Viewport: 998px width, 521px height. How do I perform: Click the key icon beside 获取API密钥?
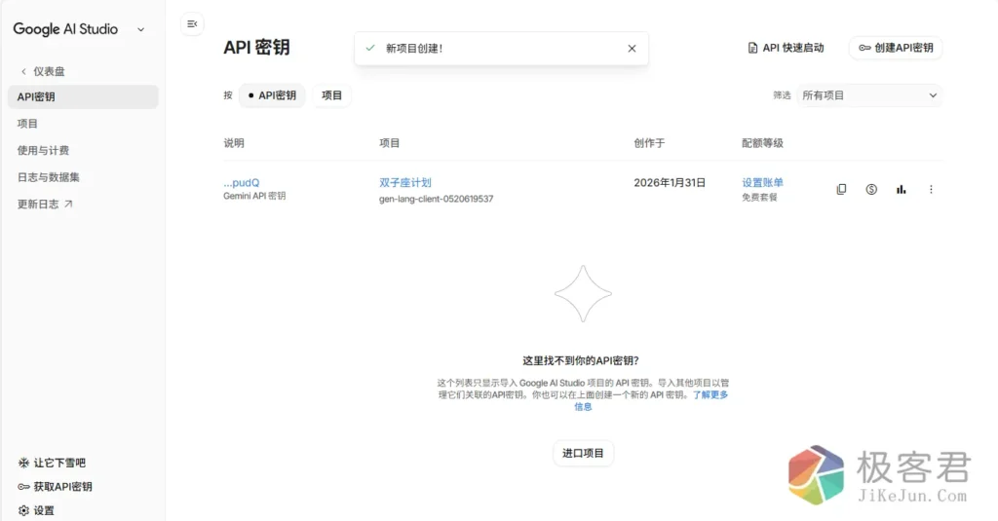coord(23,487)
